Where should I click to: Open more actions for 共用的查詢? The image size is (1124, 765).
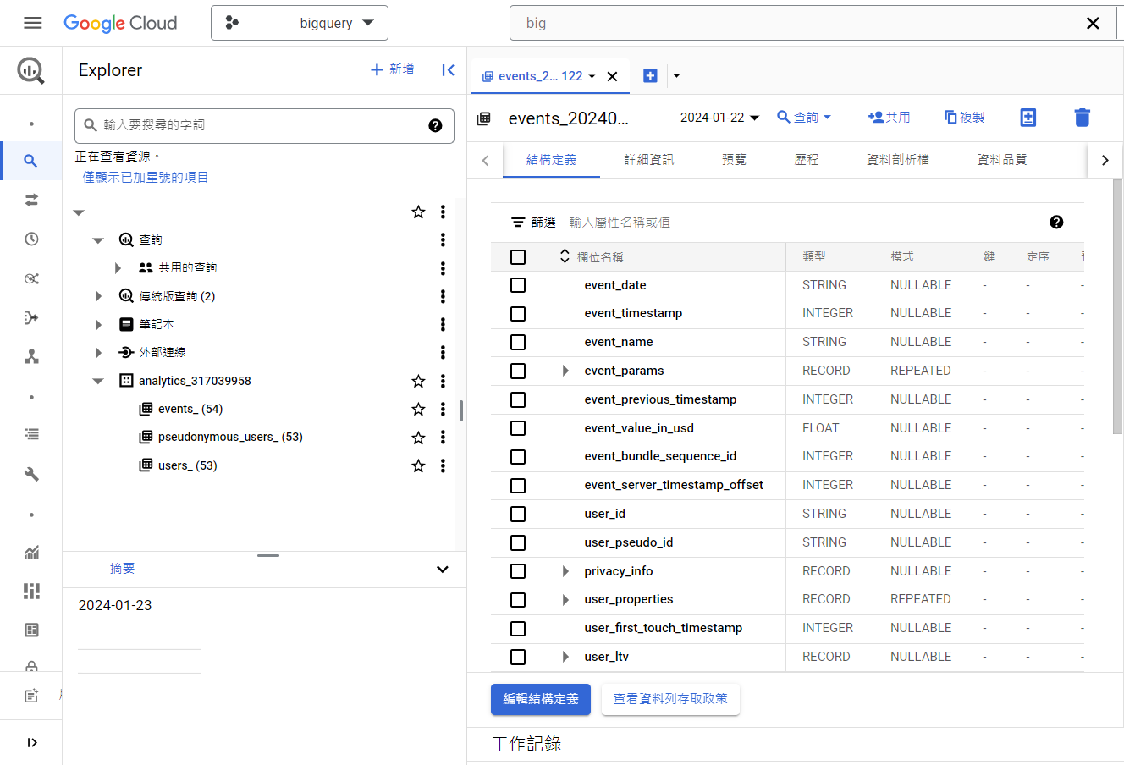(x=443, y=268)
